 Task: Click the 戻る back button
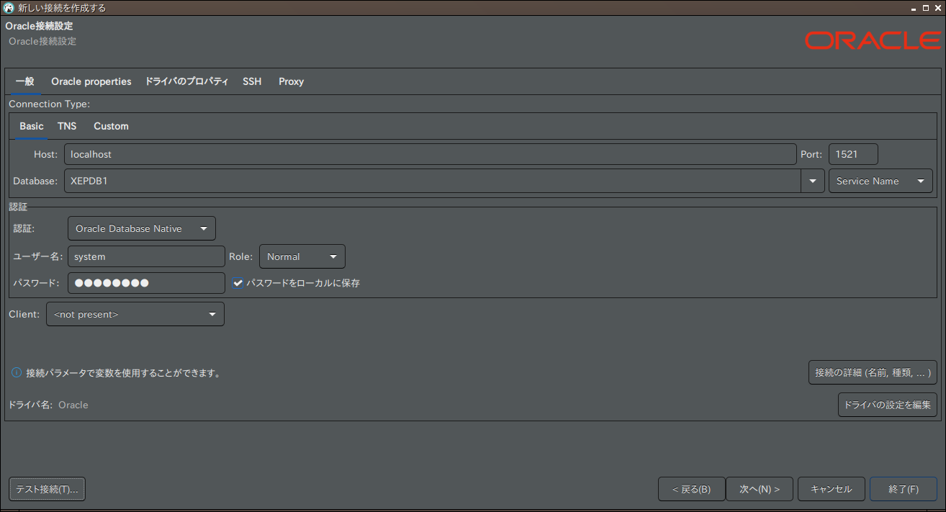pyautogui.click(x=691, y=489)
